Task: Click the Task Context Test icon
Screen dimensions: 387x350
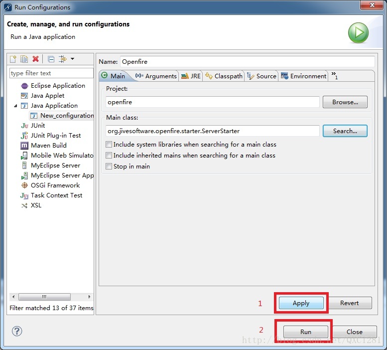Action: [24, 195]
